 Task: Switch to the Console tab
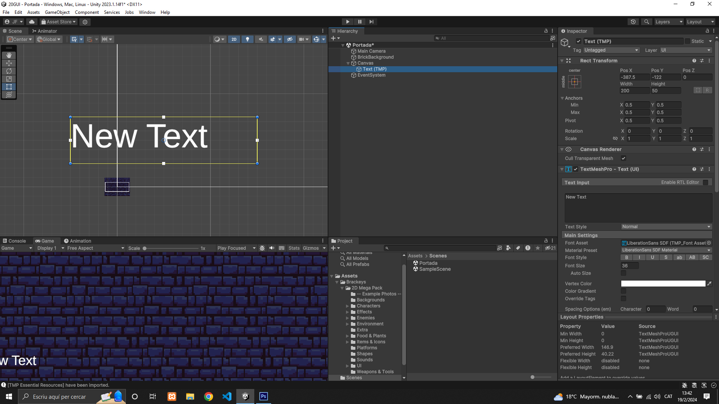[x=14, y=241]
